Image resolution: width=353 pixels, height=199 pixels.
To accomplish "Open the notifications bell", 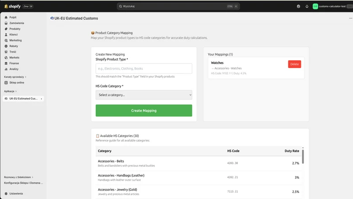I will 307,6.
